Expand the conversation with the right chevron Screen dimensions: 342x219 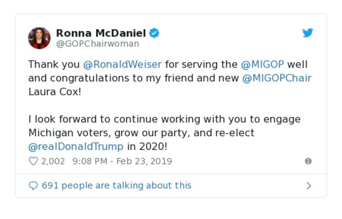(x=309, y=186)
